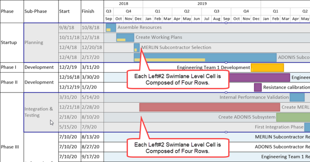Image resolution: width=310 pixels, height=162 pixels.
Task: Click the orange Engineering Team 1 Development bar
Action: click(x=267, y=68)
